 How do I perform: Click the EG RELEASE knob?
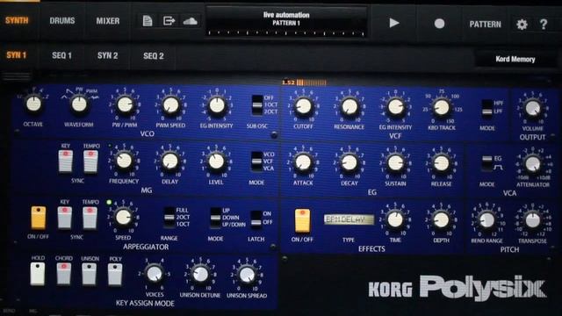pyautogui.click(x=442, y=163)
